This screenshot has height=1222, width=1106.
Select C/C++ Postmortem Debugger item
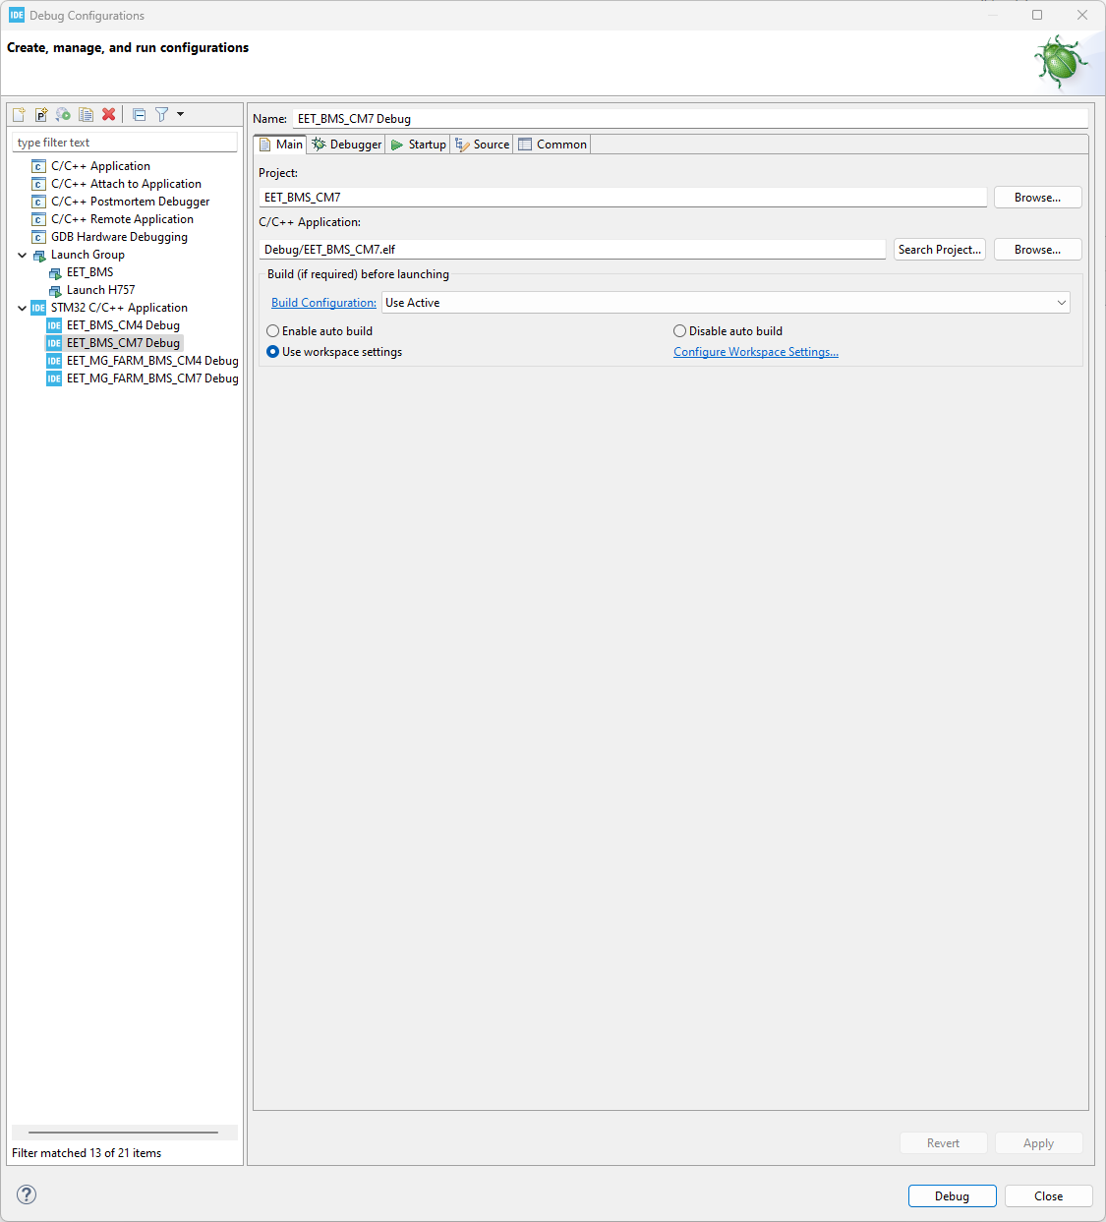click(x=130, y=202)
